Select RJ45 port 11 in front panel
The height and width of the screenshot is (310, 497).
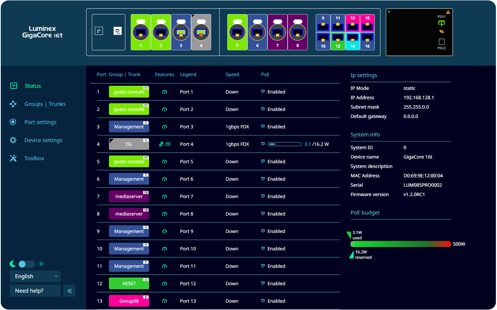point(338,23)
